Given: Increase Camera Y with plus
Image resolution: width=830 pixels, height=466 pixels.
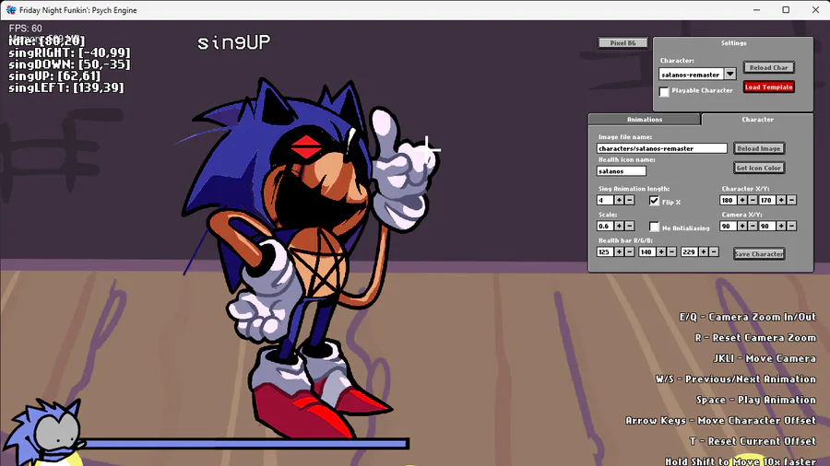Looking at the screenshot, I should tap(781, 227).
